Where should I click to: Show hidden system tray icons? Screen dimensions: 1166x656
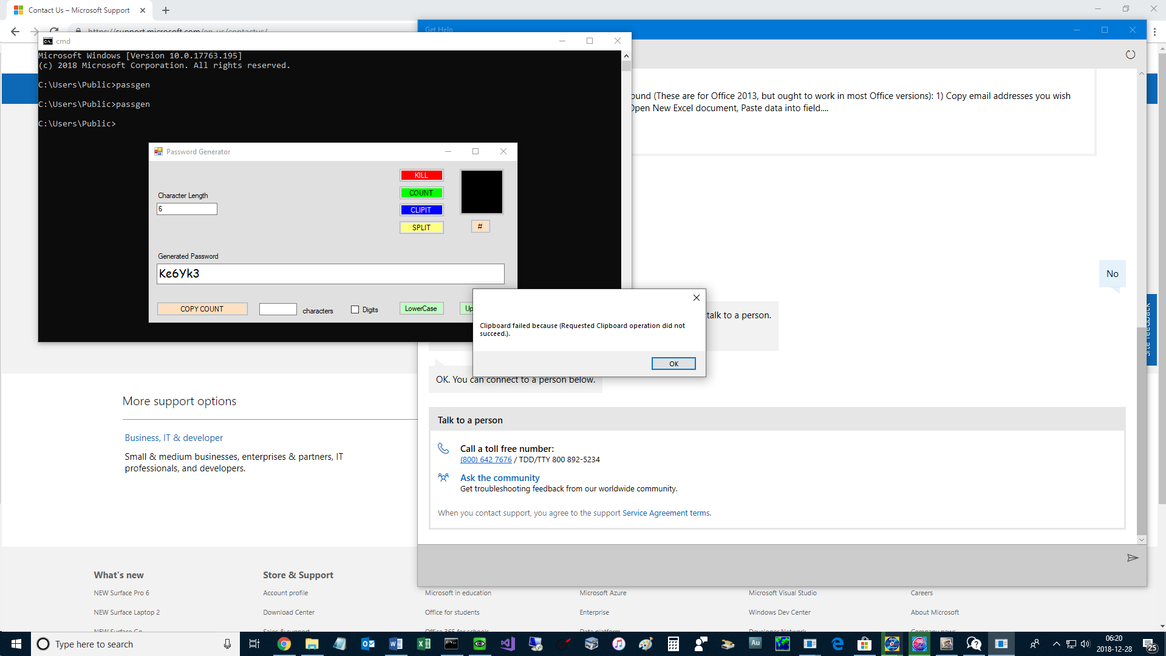[1057, 644]
